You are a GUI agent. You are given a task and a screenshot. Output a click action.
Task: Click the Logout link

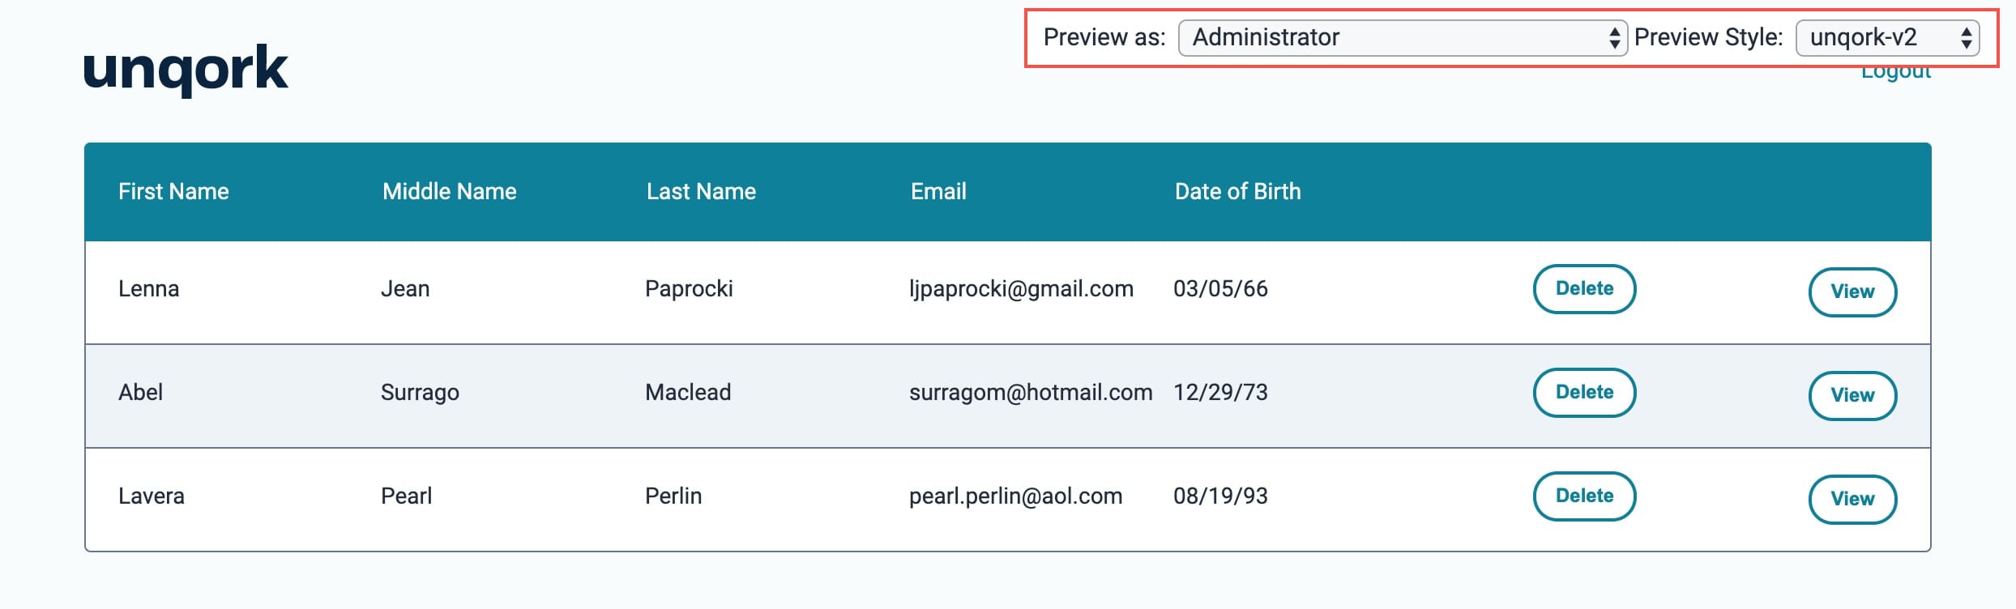click(1896, 73)
